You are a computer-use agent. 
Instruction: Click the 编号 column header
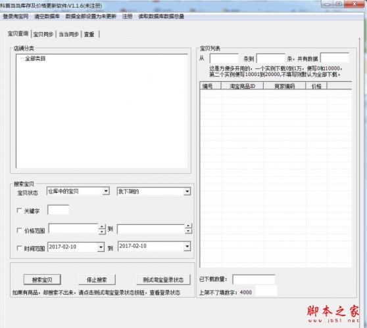[x=210, y=86]
